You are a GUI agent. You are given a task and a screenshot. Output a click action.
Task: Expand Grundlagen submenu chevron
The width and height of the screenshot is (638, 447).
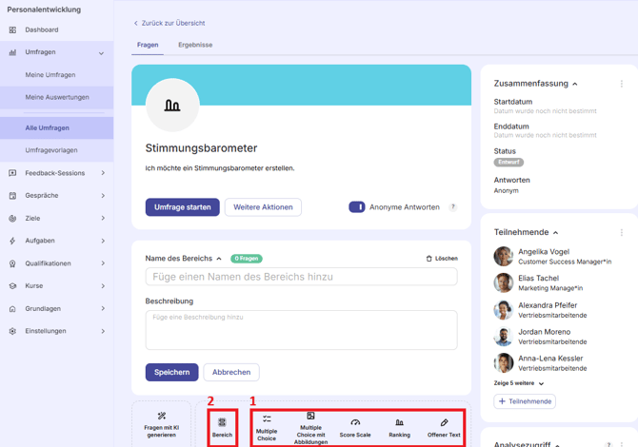[x=103, y=308]
